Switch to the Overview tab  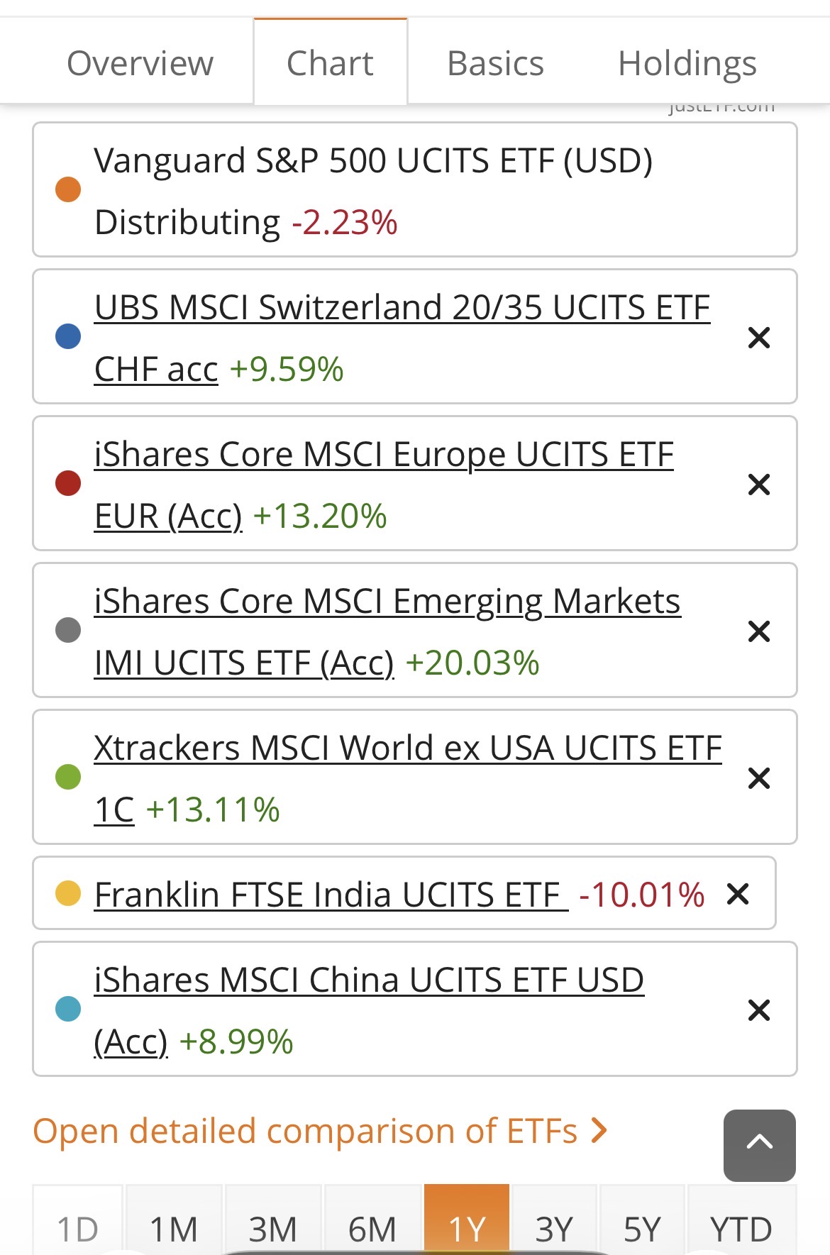coord(140,63)
